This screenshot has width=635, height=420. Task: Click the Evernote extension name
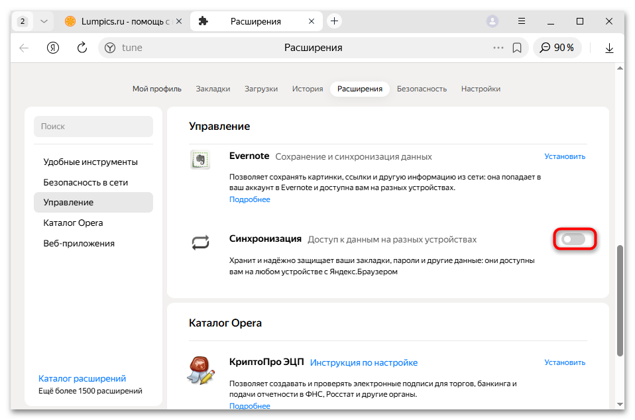249,156
